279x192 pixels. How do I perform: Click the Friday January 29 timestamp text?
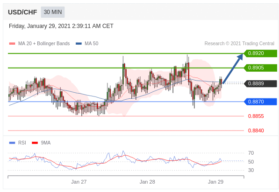61,26
